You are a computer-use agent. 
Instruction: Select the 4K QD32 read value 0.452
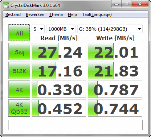pos(59,108)
